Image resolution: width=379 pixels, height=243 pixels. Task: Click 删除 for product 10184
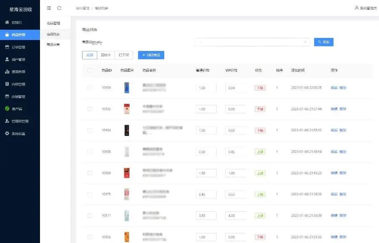tap(343, 173)
